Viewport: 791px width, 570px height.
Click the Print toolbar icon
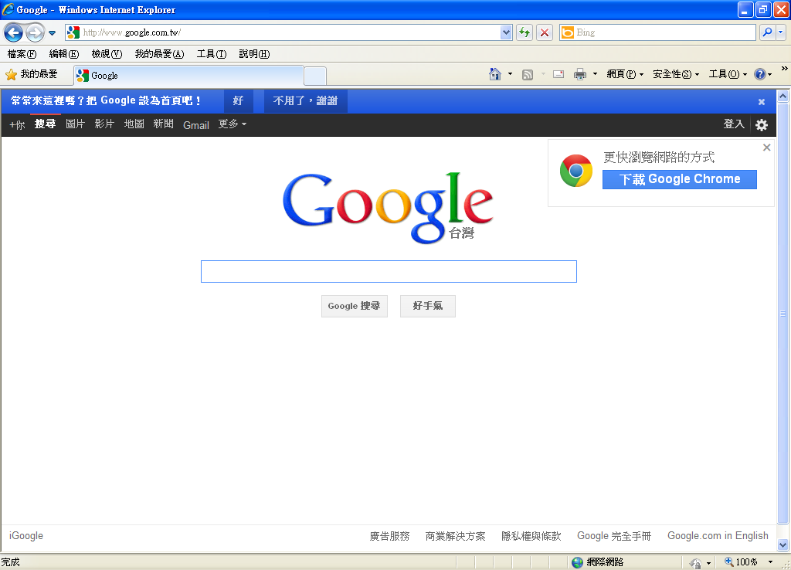click(580, 74)
